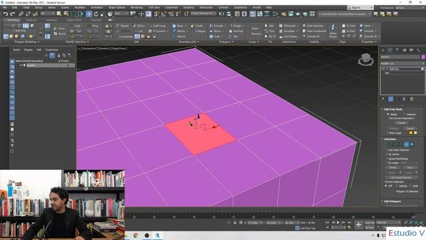The image size is (426, 240).
Task: Open the Create tab in command panel
Action: click(x=383, y=51)
